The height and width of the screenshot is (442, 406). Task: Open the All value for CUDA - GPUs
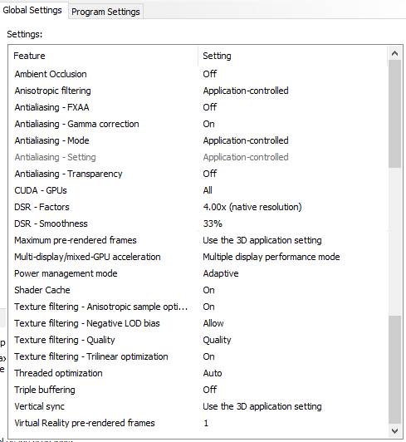click(208, 190)
